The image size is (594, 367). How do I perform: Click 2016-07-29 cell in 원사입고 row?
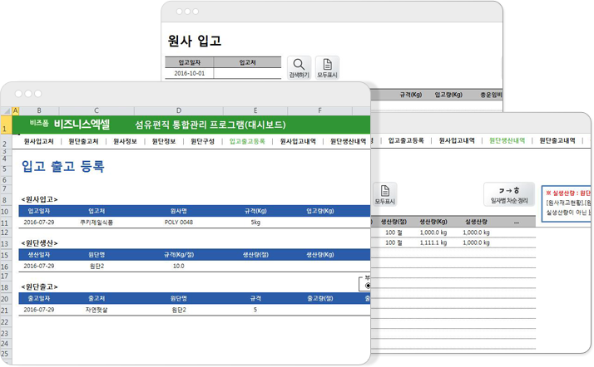pos(39,223)
